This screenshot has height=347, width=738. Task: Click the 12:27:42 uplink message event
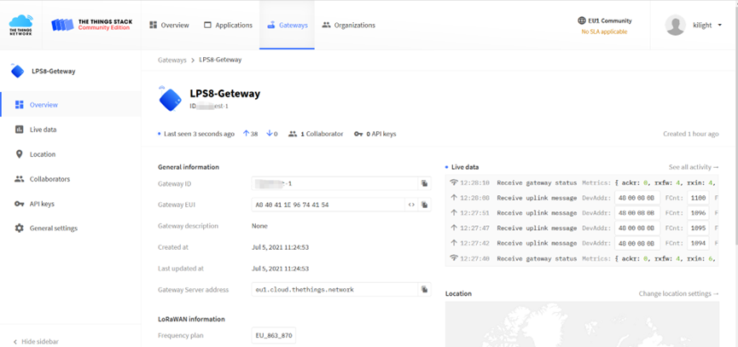pyautogui.click(x=582, y=243)
